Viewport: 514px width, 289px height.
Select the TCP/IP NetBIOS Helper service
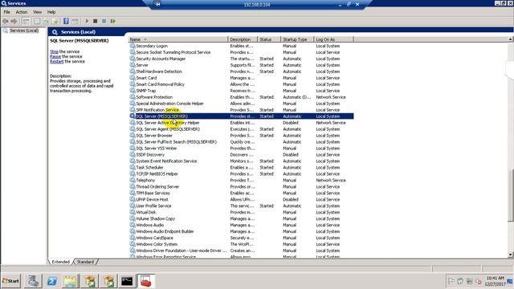[157, 174]
